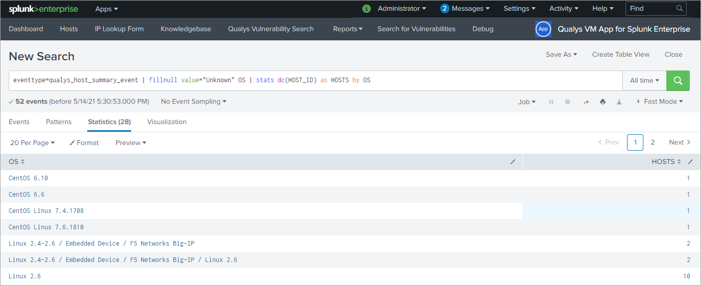This screenshot has width=701, height=286.
Task: Open the Help menu
Action: click(603, 9)
